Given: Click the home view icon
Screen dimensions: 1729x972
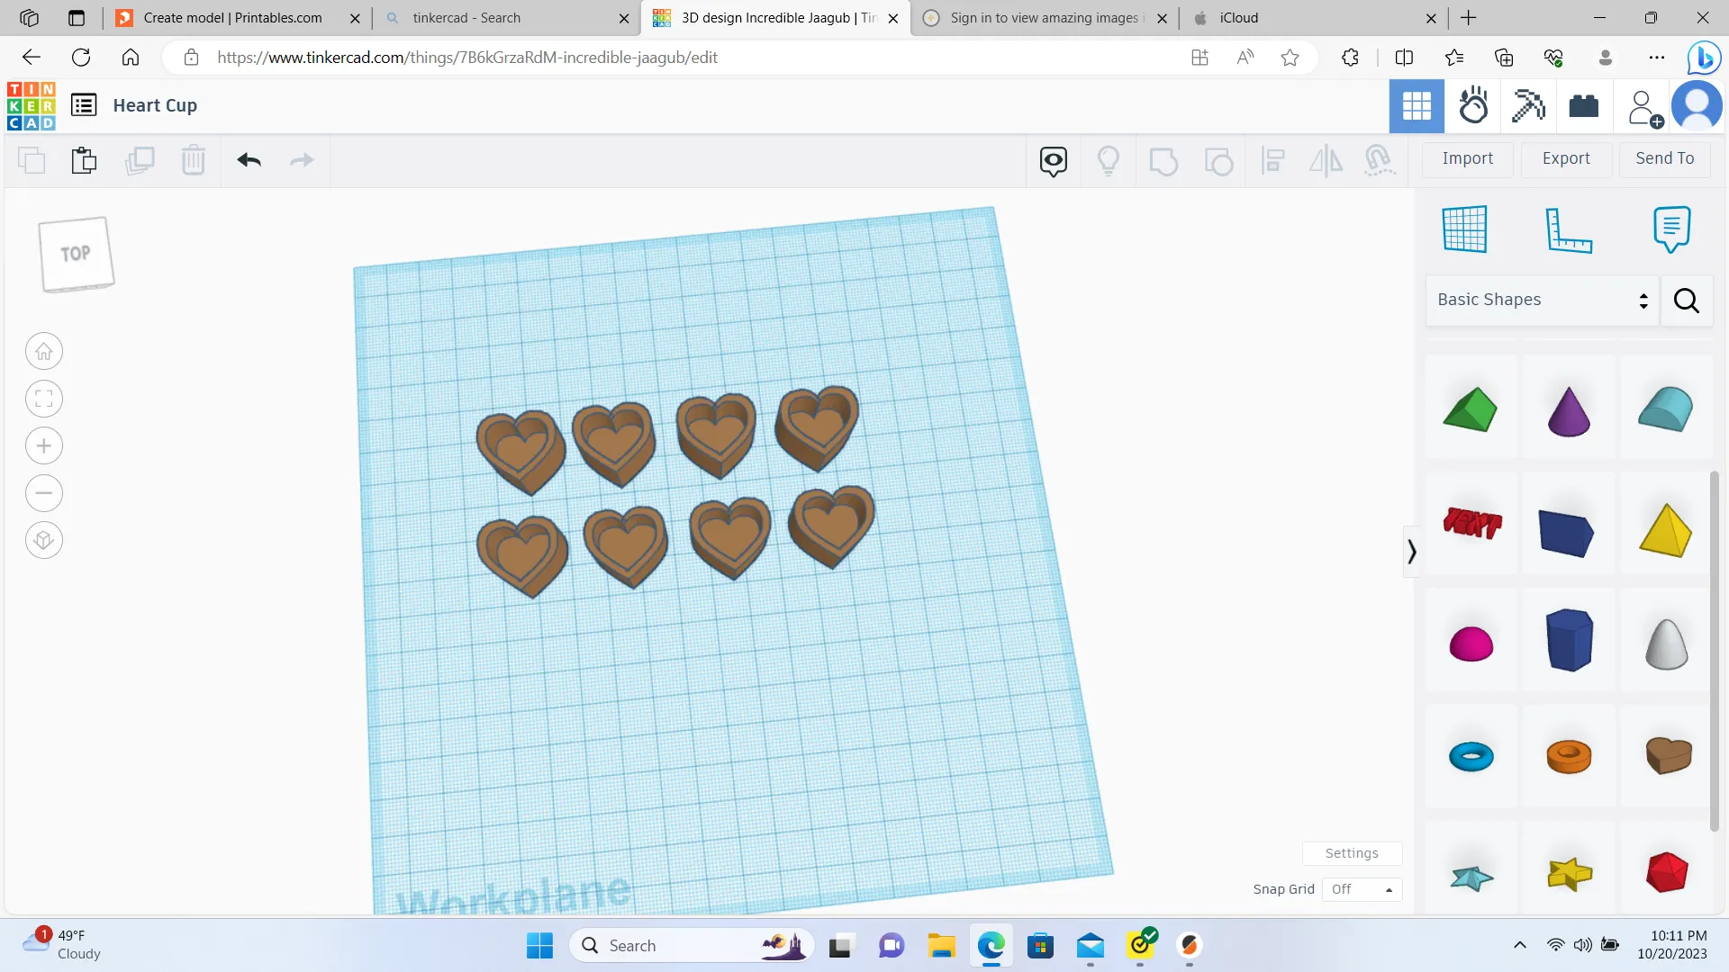Looking at the screenshot, I should point(44,352).
